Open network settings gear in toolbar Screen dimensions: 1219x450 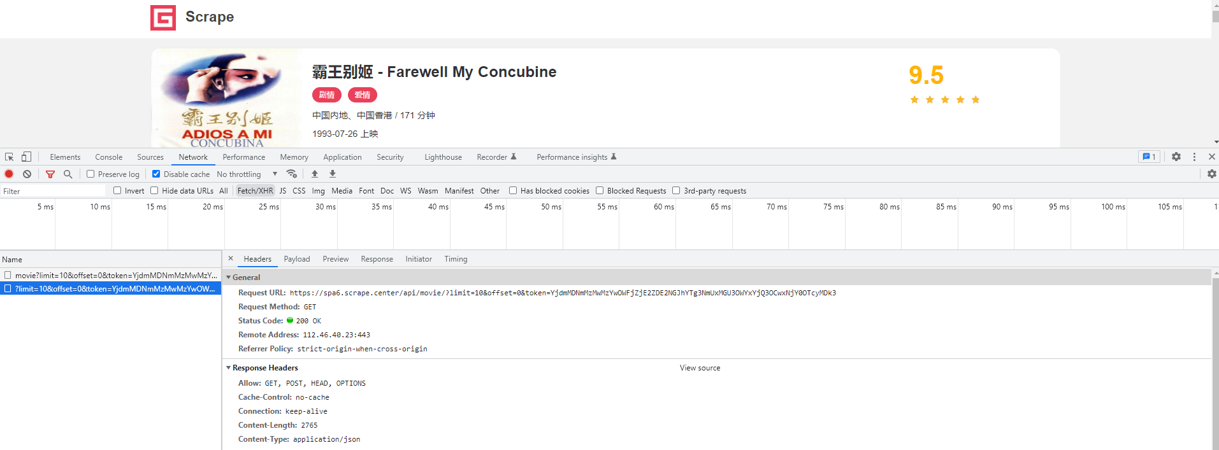[x=1211, y=174]
